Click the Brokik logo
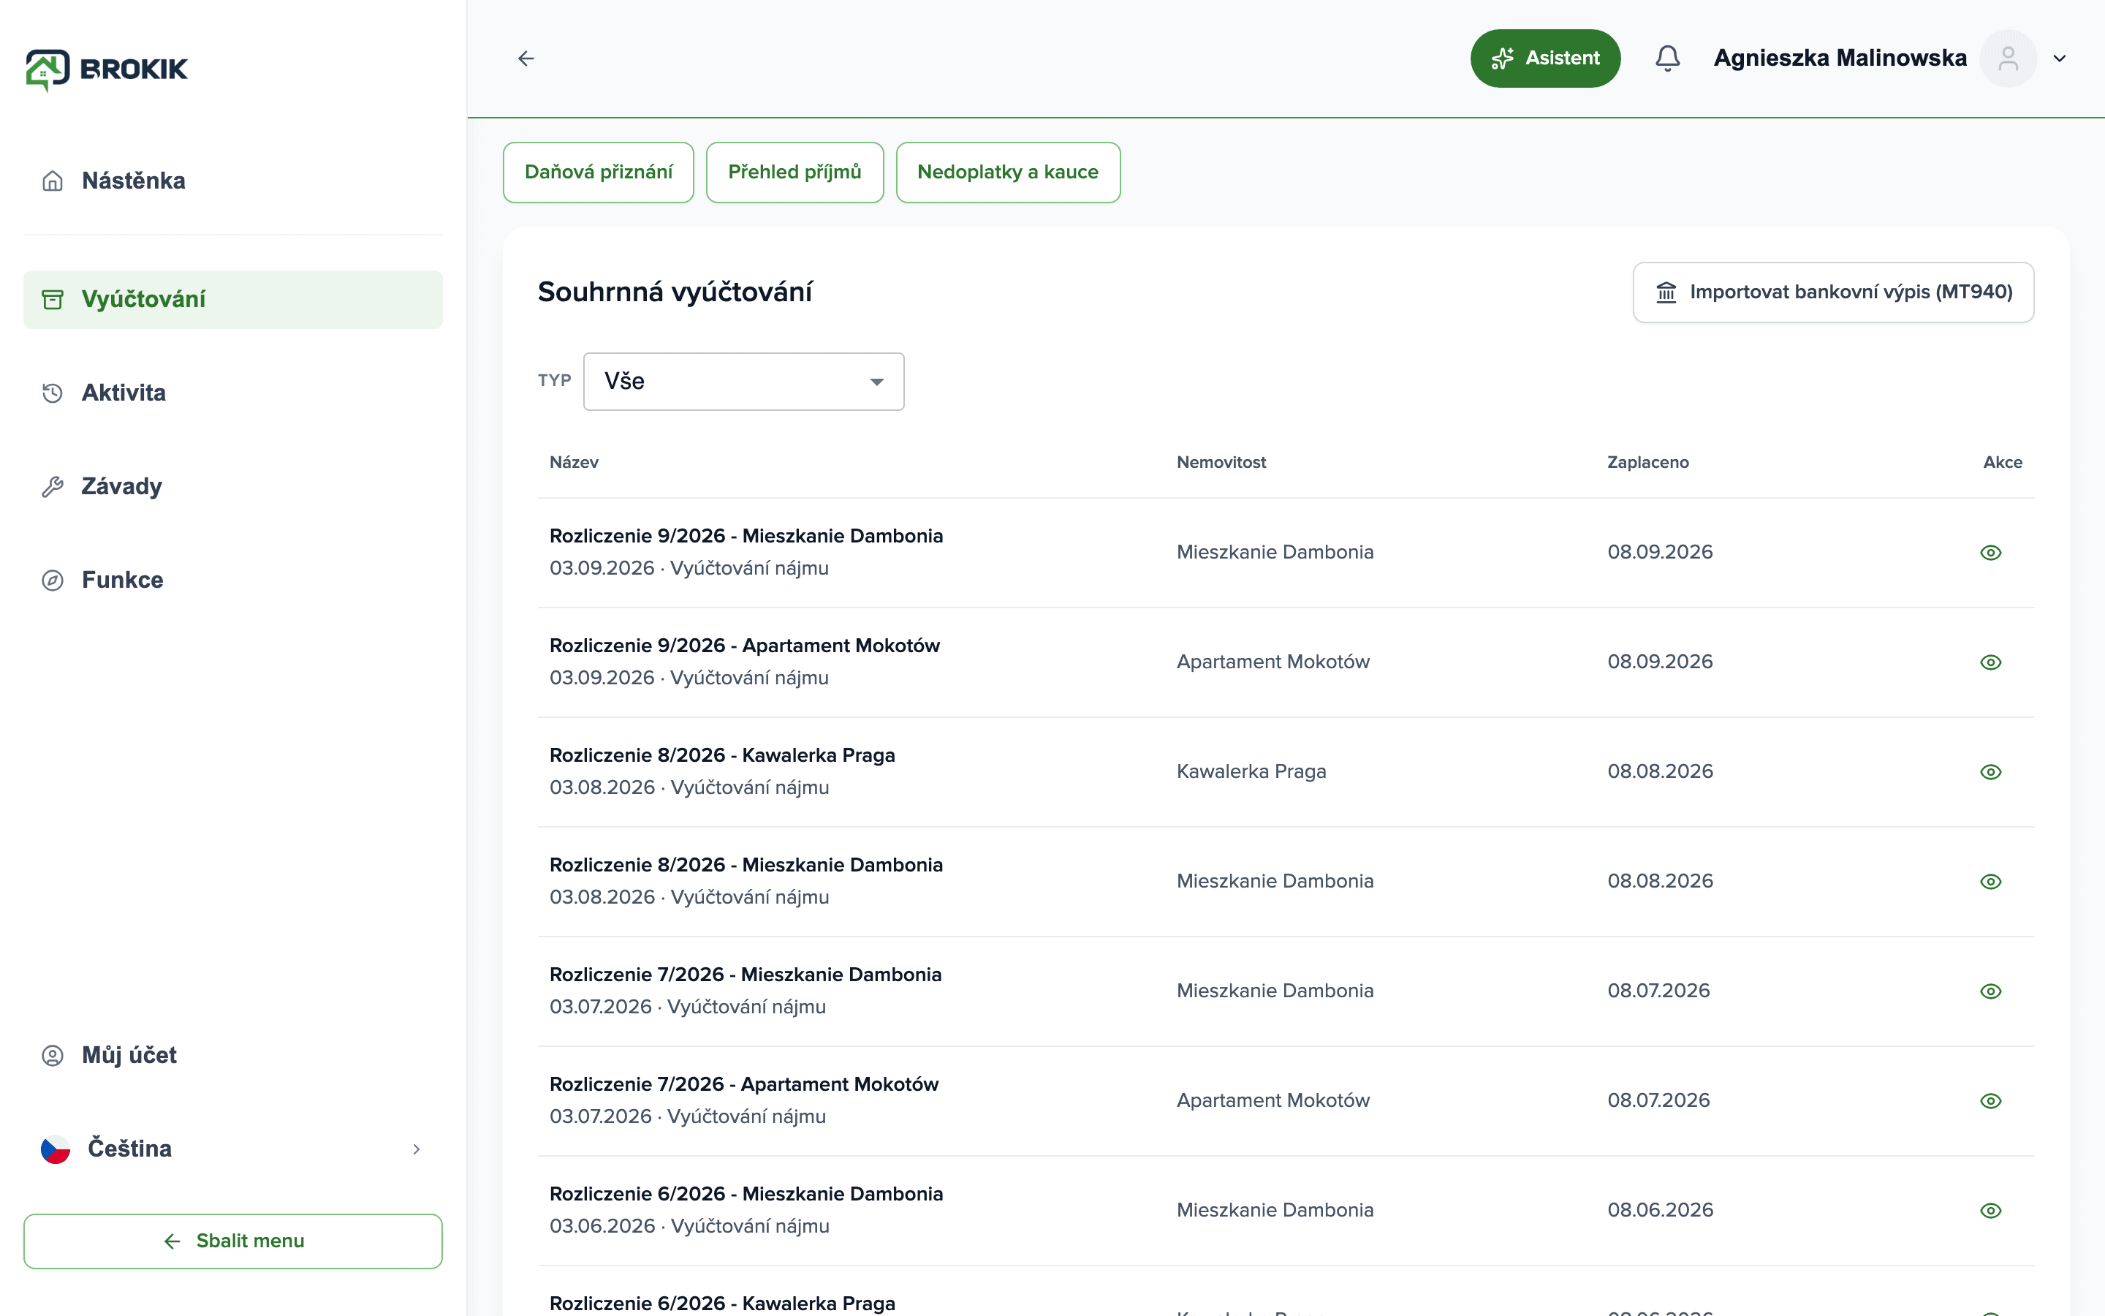Viewport: 2105px width, 1316px height. pyautogui.click(x=106, y=69)
